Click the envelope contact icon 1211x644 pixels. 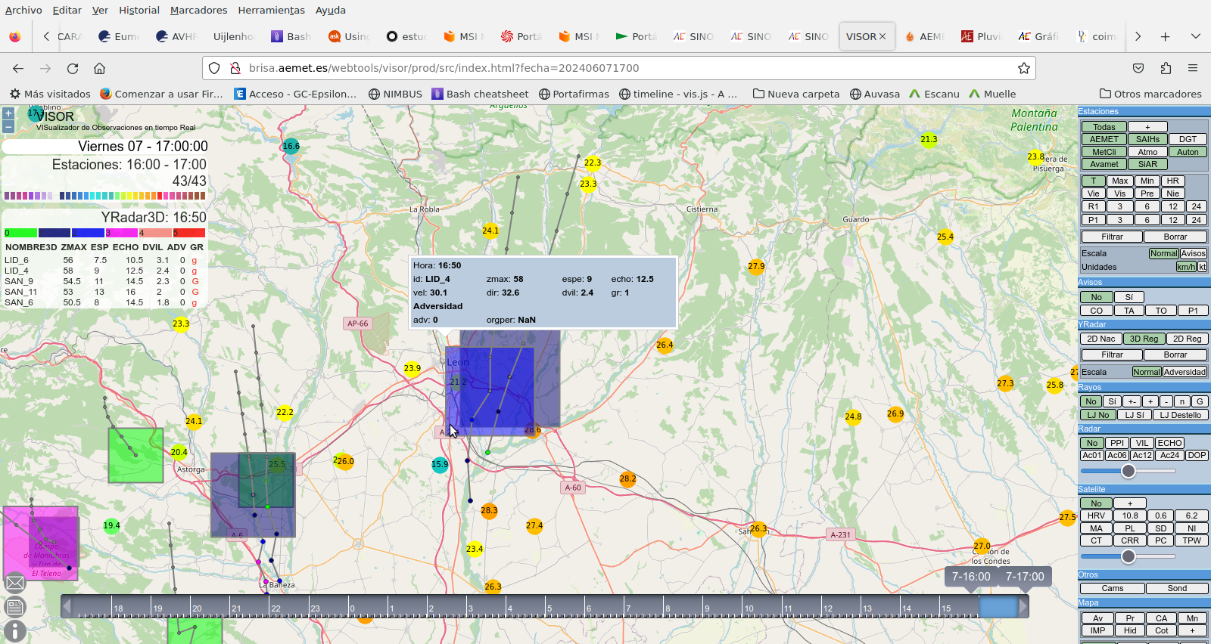(15, 583)
